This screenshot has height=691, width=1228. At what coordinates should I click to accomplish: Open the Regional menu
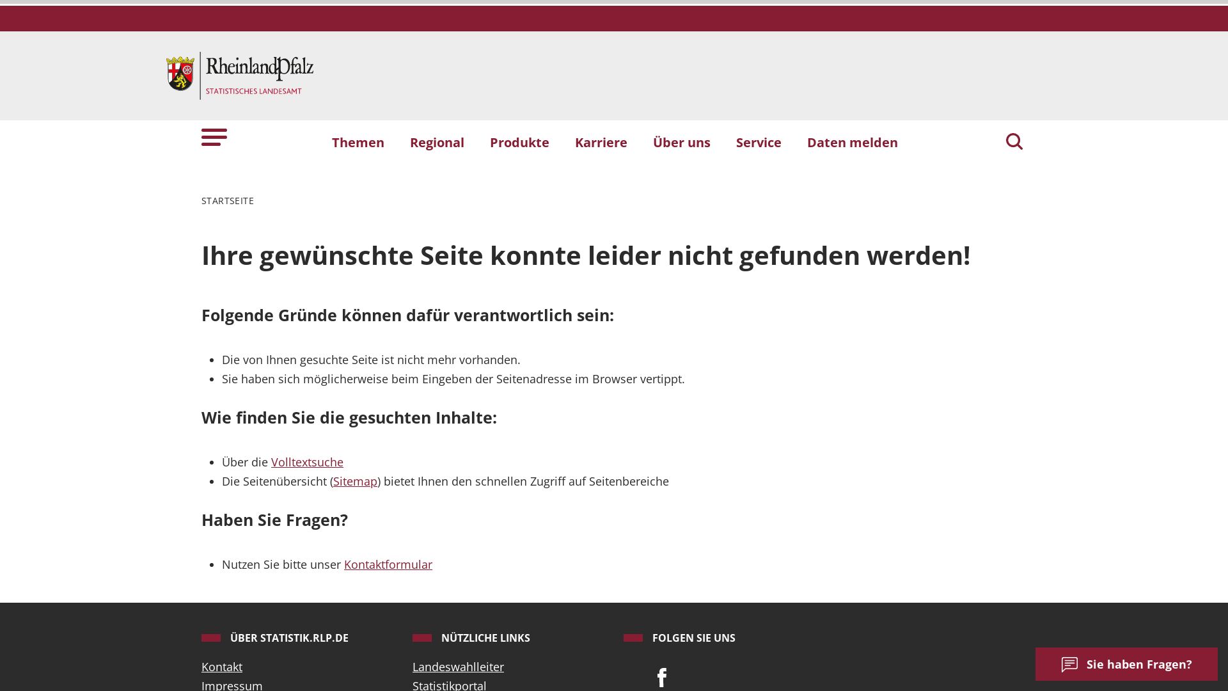point(437,143)
